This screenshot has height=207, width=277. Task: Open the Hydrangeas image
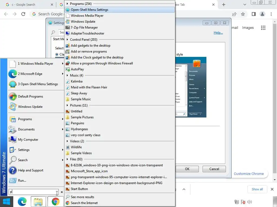click(x=120, y=129)
